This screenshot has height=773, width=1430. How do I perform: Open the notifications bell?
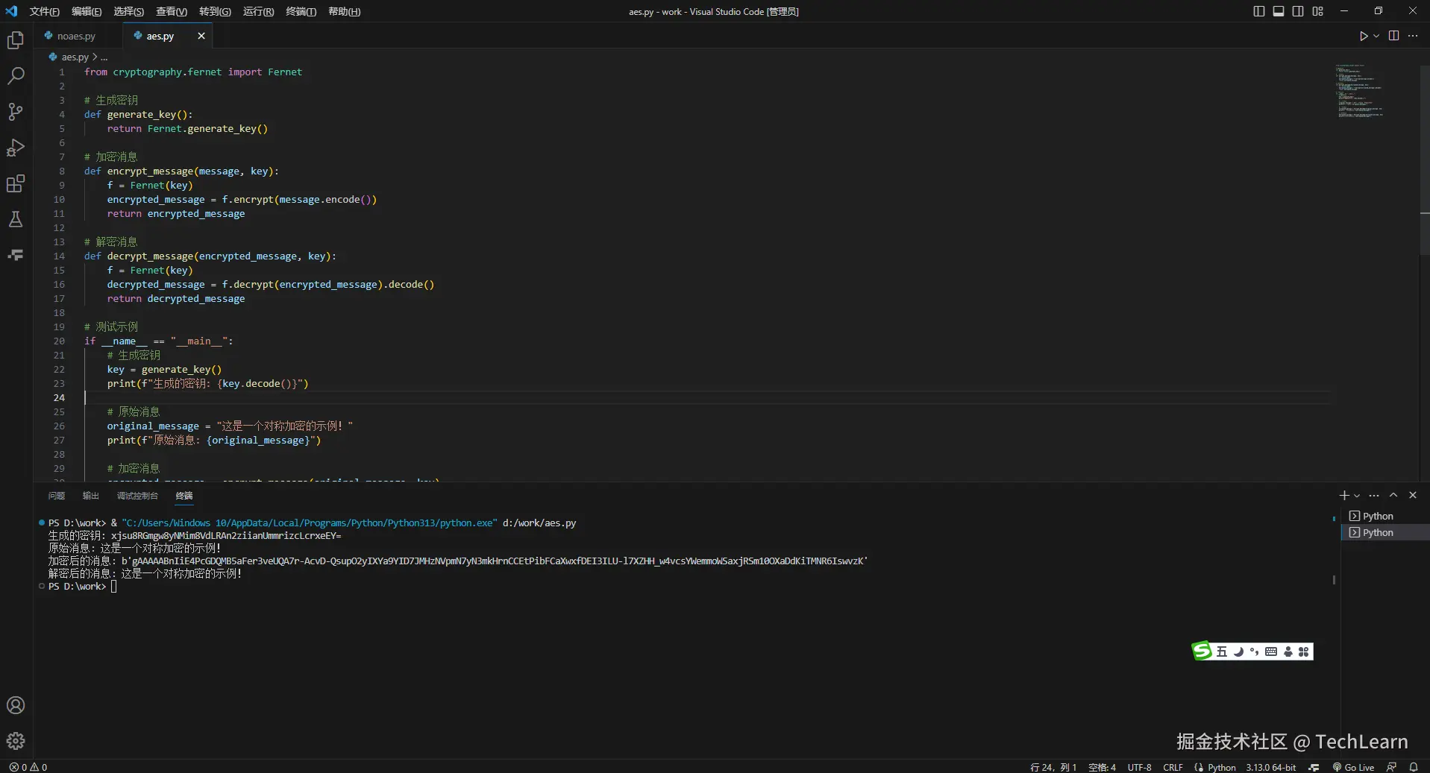pyautogui.click(x=1414, y=767)
